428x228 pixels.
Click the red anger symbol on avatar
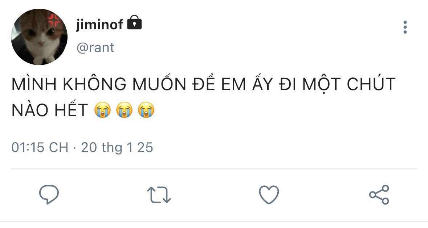[x=55, y=20]
